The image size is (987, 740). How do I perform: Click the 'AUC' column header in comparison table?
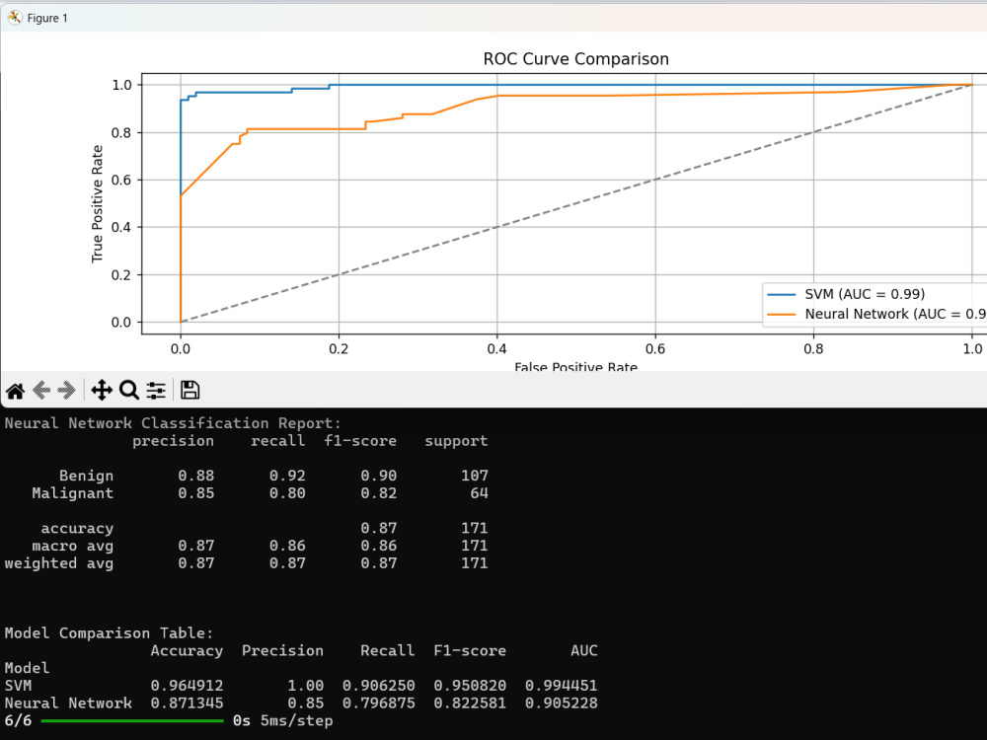(x=584, y=650)
